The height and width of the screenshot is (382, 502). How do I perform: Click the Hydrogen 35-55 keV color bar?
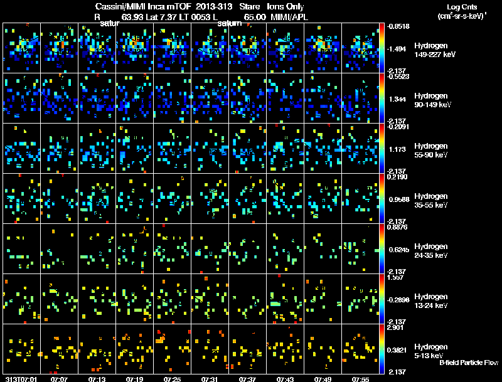[x=382, y=198]
